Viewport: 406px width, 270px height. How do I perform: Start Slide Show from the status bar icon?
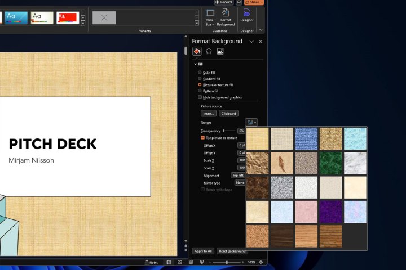click(202, 262)
